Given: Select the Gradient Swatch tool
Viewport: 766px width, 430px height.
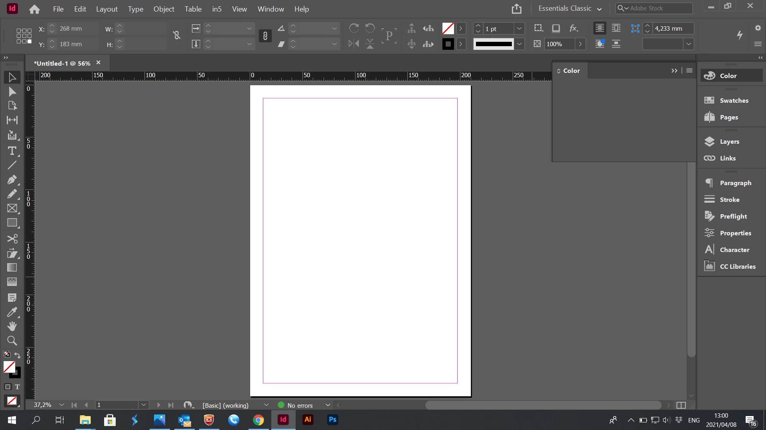Looking at the screenshot, I should [x=12, y=268].
